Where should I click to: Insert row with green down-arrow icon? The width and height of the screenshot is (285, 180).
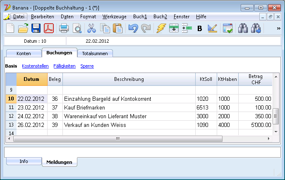(x=174, y=28)
